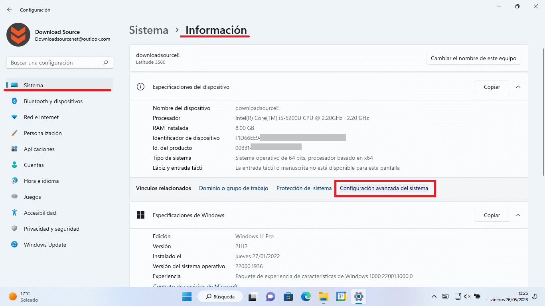Open Configuración avanzada del sistema link
This screenshot has height=306, width=545.
pos(384,188)
